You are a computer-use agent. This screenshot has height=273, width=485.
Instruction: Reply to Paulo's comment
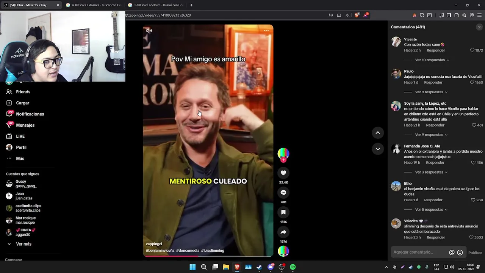433,82
